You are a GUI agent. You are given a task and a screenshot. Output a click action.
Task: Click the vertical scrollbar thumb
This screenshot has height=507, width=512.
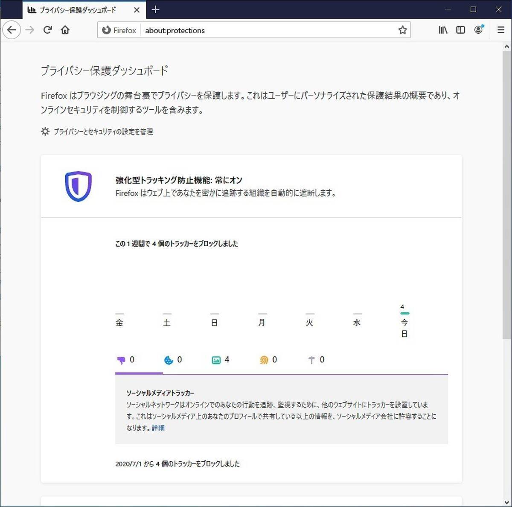(506, 195)
